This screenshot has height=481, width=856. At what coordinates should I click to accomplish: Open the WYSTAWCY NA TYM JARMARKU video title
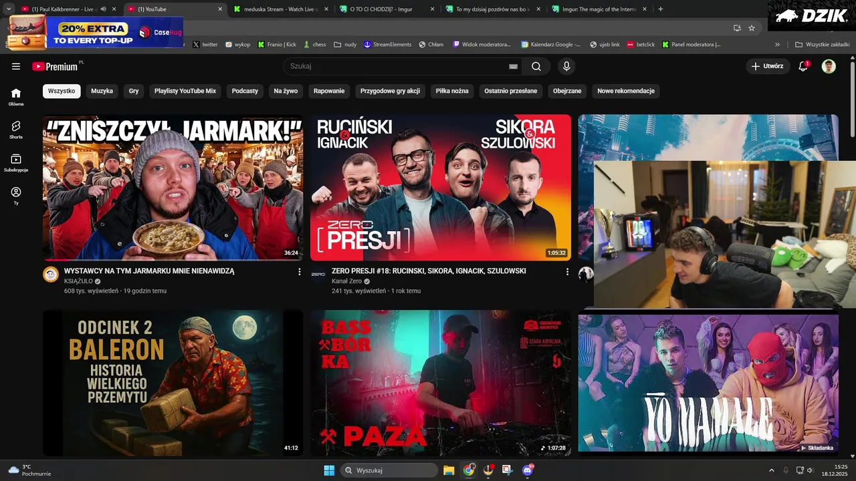(149, 271)
